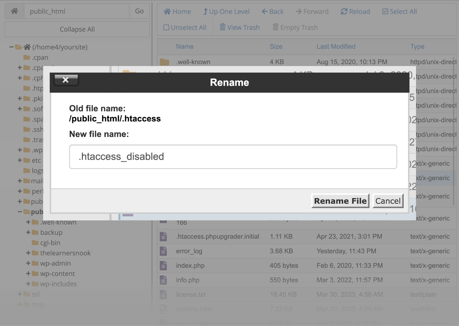Click the file icon beside error_log

tap(163, 251)
